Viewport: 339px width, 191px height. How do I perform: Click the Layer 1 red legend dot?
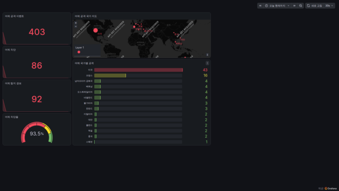pyautogui.click(x=79, y=52)
